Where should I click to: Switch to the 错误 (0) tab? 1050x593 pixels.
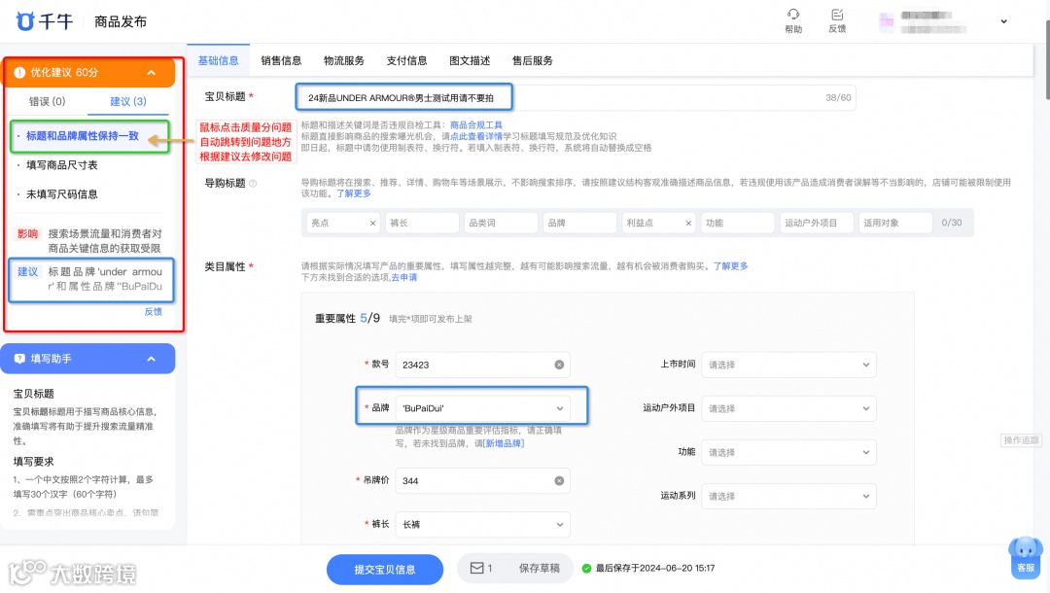(47, 101)
